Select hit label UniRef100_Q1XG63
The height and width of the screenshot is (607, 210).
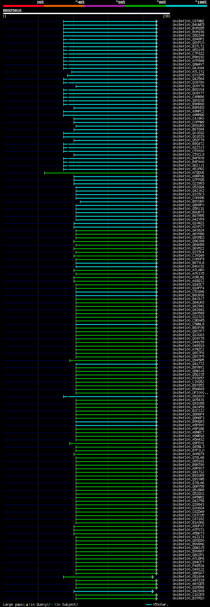click(x=188, y=335)
